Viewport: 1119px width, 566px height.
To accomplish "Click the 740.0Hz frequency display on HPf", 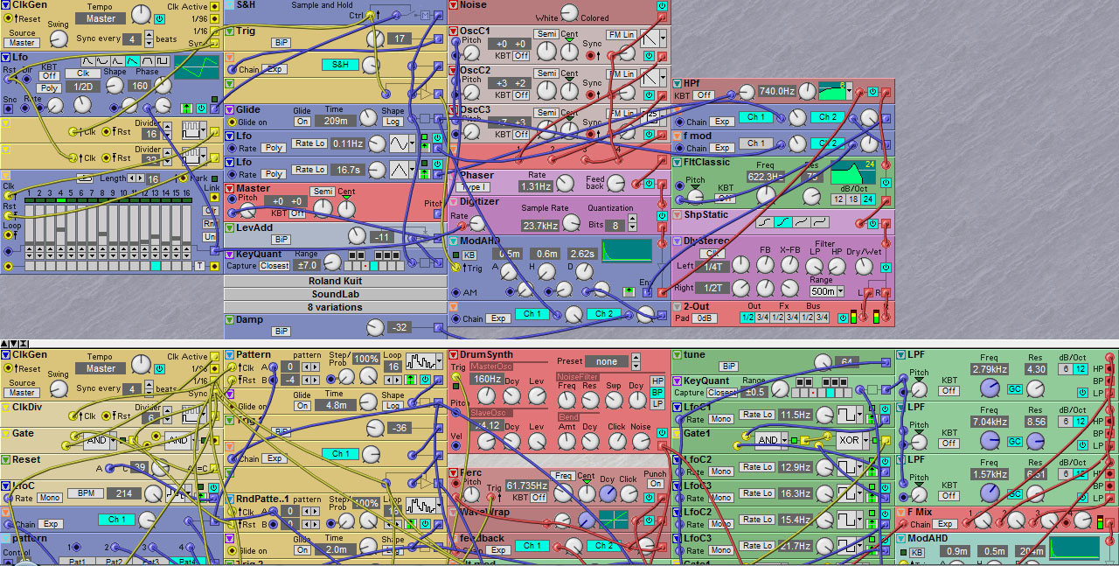I will [776, 91].
